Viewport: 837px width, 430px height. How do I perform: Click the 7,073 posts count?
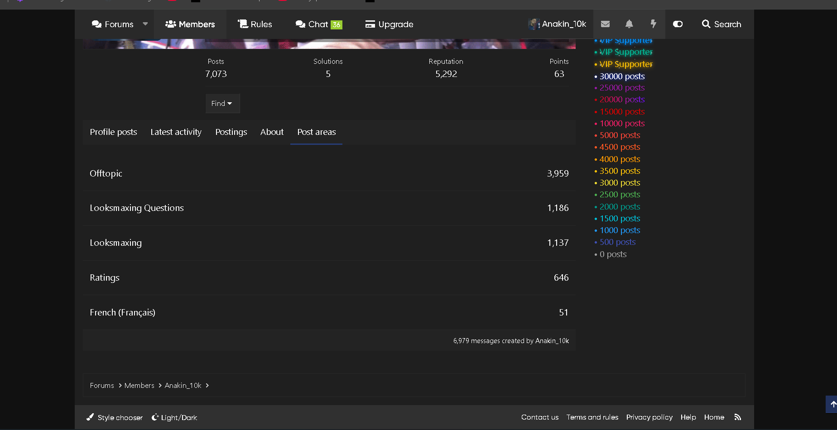(x=216, y=74)
